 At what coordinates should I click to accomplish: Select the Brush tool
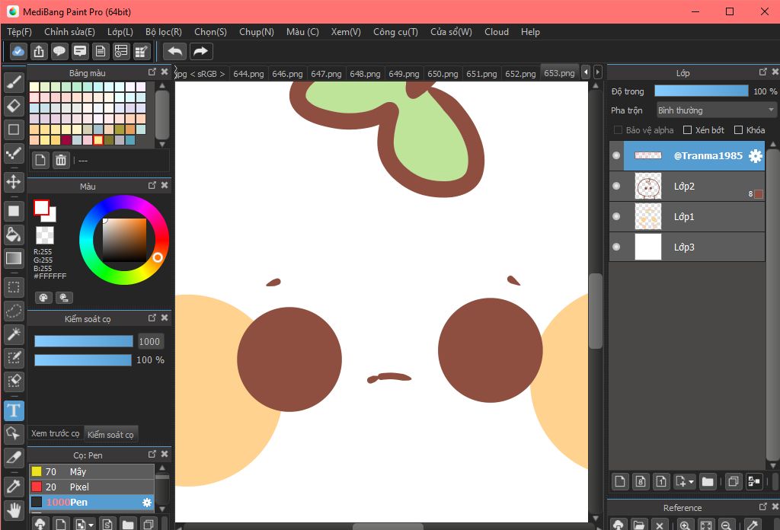(14, 82)
